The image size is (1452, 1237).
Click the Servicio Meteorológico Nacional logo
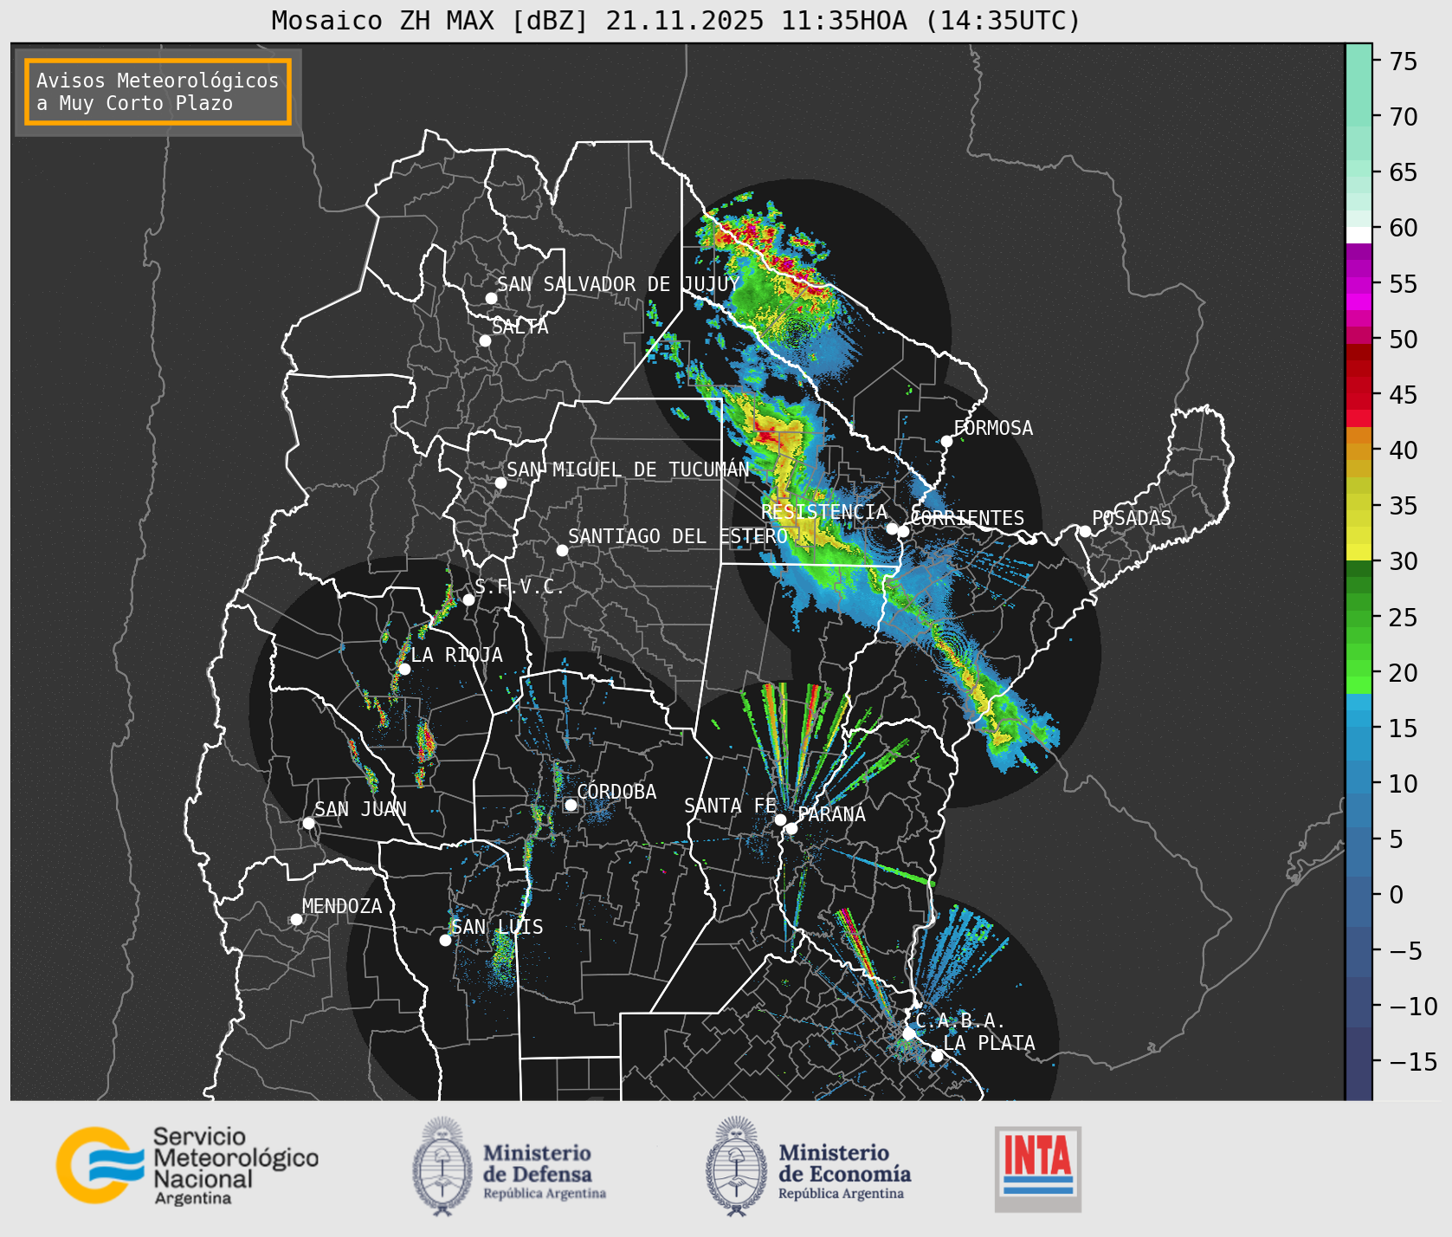188,1165
